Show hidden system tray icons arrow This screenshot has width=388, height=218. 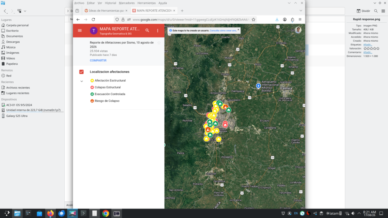click(359, 213)
